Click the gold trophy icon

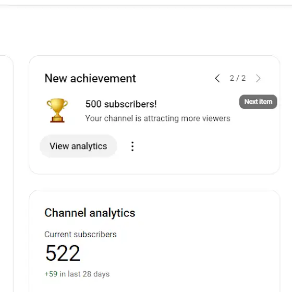57,111
